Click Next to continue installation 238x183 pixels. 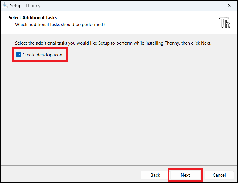coord(185,175)
